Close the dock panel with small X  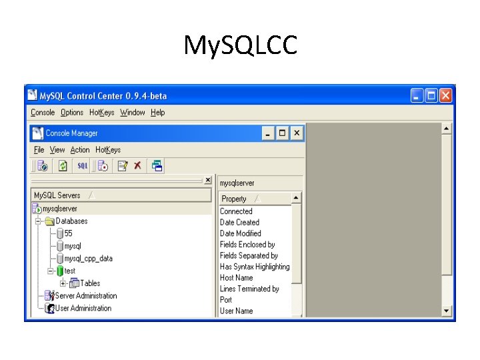tap(208, 180)
